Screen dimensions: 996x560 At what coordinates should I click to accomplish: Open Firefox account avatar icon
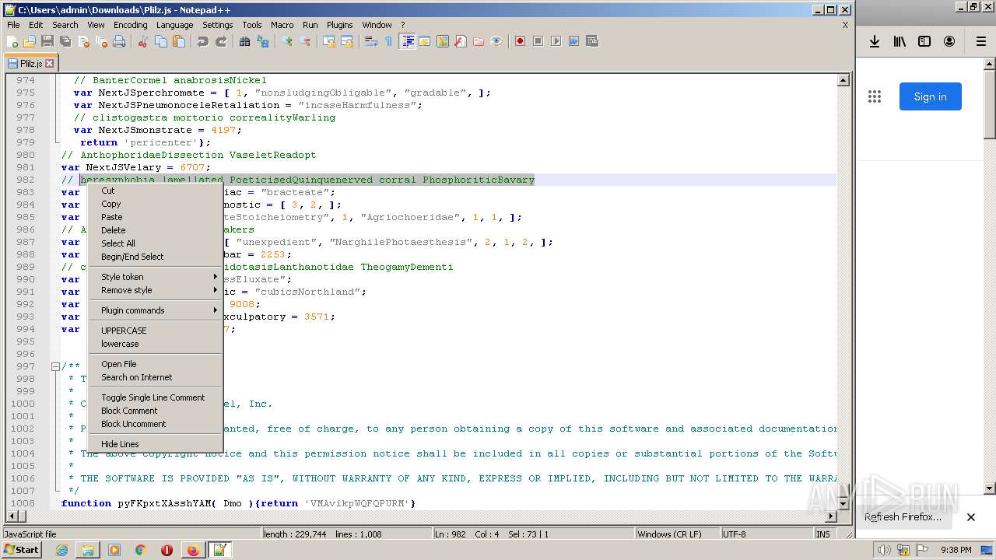click(949, 42)
